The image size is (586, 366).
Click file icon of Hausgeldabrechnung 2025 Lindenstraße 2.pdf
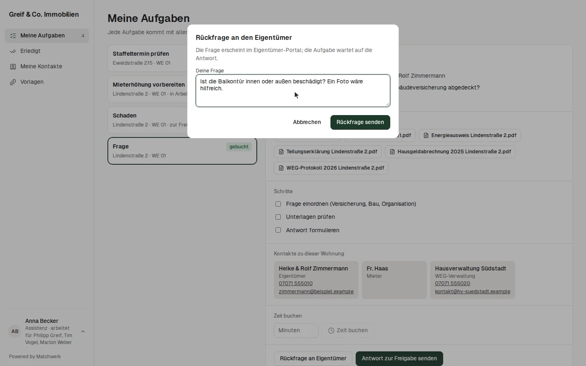tap(392, 152)
